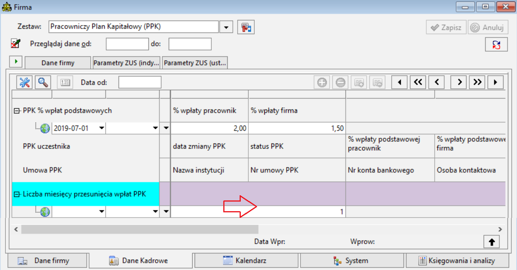This screenshot has width=517, height=270.
Task: Select the cell with value 1
Action: click(x=258, y=212)
